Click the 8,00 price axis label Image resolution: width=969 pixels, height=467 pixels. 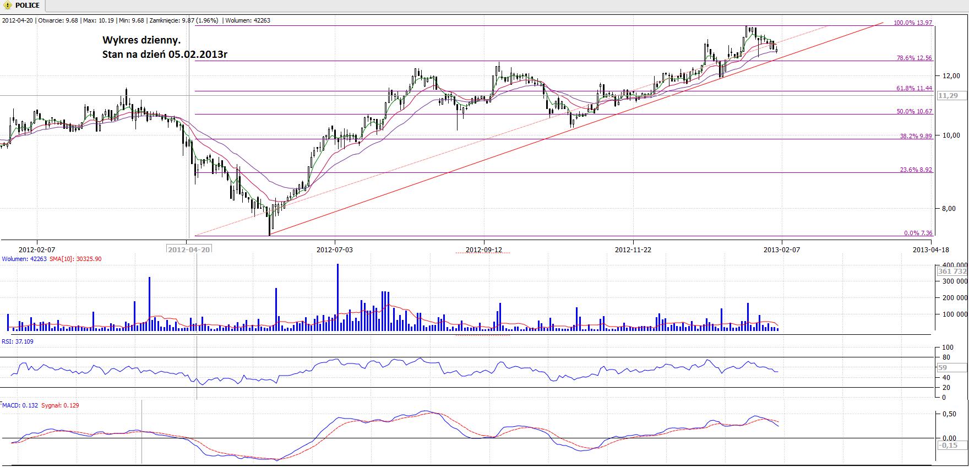pyautogui.click(x=949, y=209)
